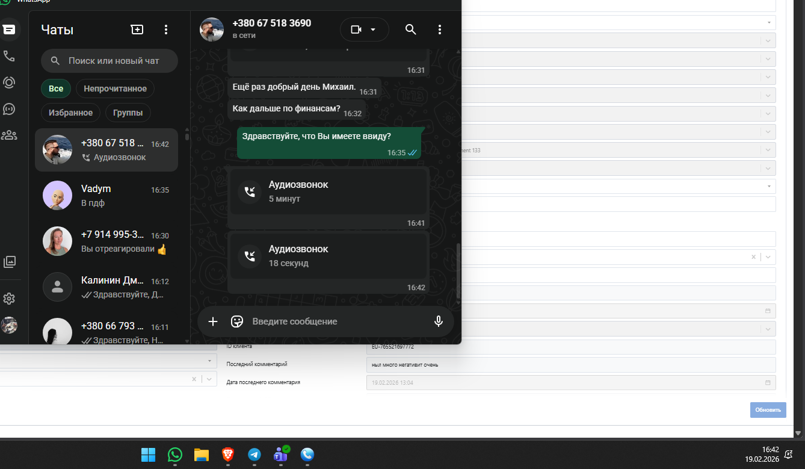Switch to WhatsApp in taskbar
Viewport: 805px width, 469px height.
pyautogui.click(x=175, y=455)
